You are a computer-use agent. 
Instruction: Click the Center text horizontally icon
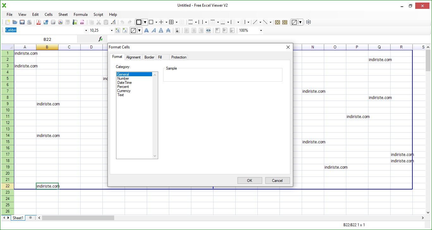[x=194, y=30]
